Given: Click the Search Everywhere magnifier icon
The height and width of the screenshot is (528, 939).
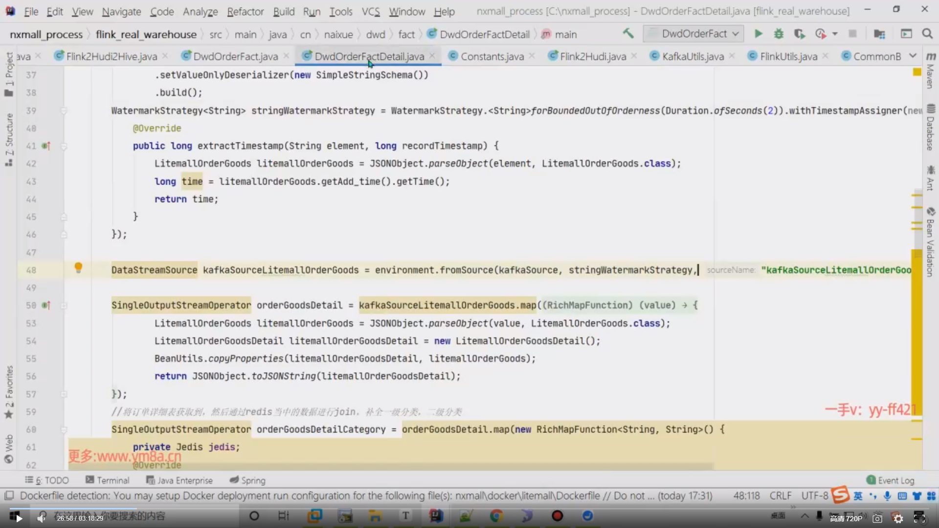Looking at the screenshot, I should click(x=927, y=34).
